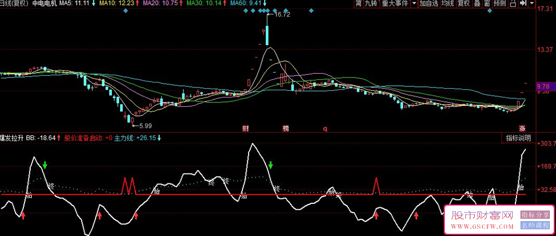Click the 中电电机 stock name

[44, 3]
